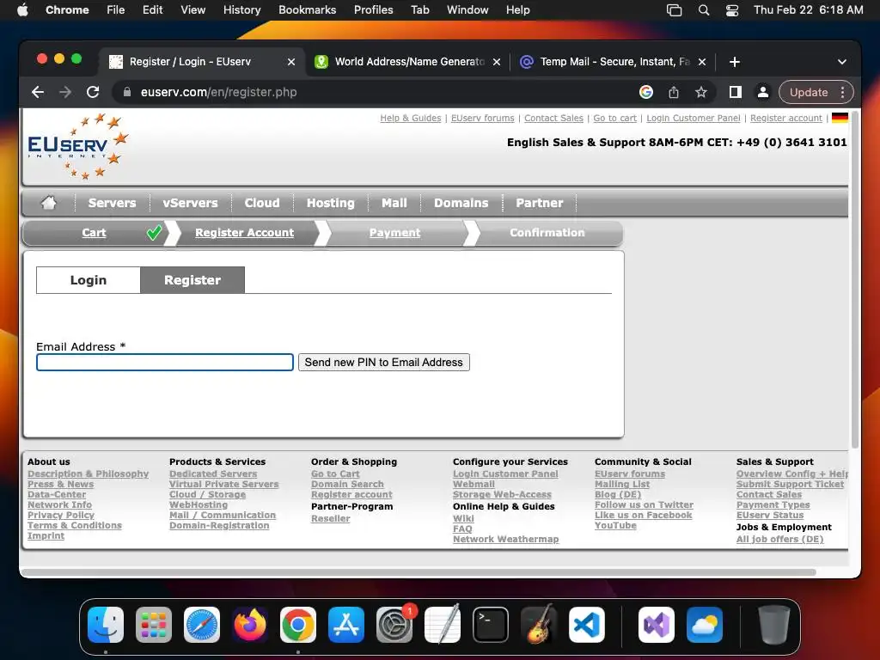880x660 pixels.
Task: Open TextEdit from the Dock
Action: point(443,625)
